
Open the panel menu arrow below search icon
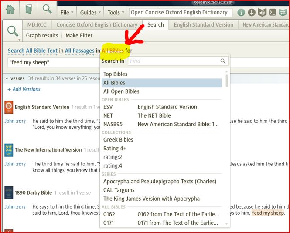[x=19, y=40]
